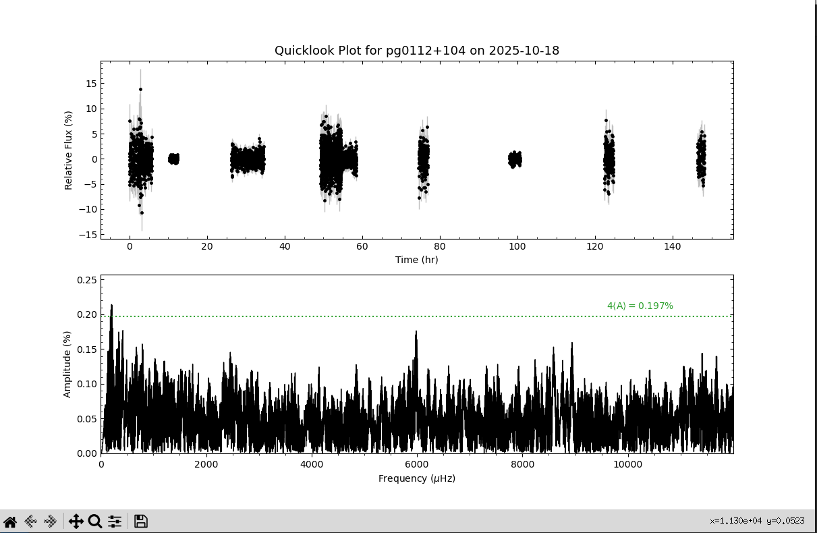Click the cursor coordinates readout in toolbar
The width and height of the screenshot is (817, 533).
pyautogui.click(x=757, y=521)
